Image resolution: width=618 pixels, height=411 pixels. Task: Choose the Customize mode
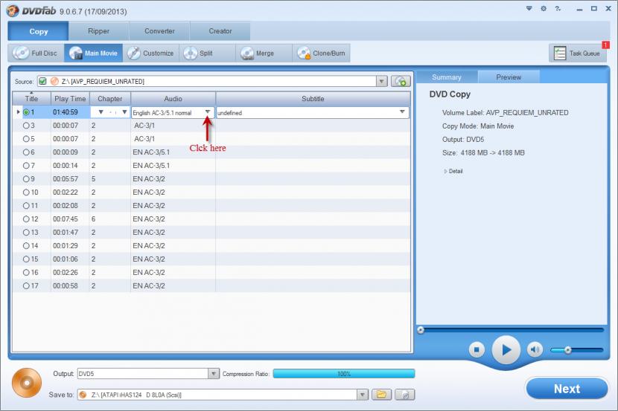tap(150, 53)
